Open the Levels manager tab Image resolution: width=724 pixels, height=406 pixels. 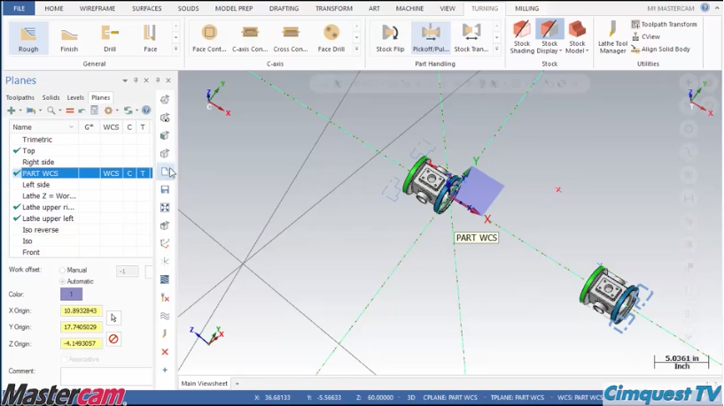75,97
